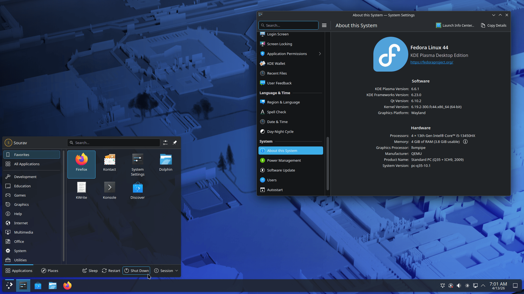
Task: Show hidden system tray icons arrow
Action: [x=483, y=286]
